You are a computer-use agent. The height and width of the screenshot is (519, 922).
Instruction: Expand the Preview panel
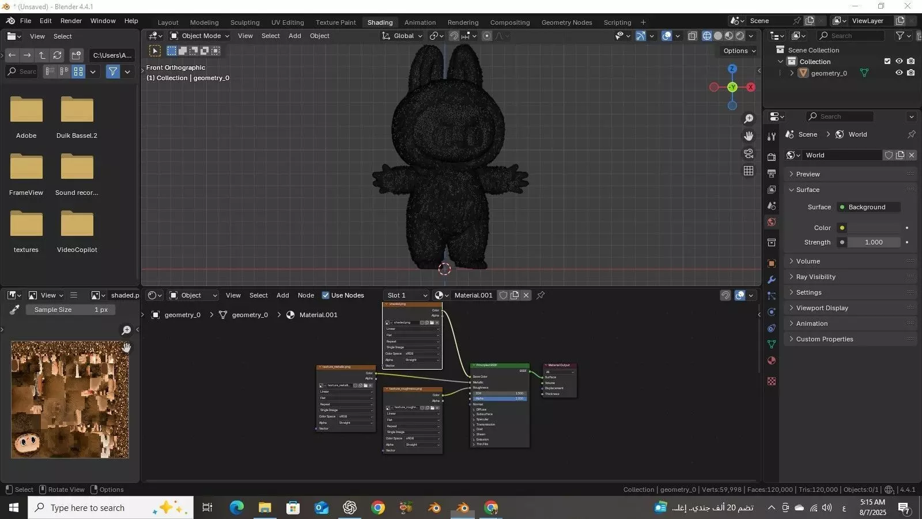coord(850,174)
